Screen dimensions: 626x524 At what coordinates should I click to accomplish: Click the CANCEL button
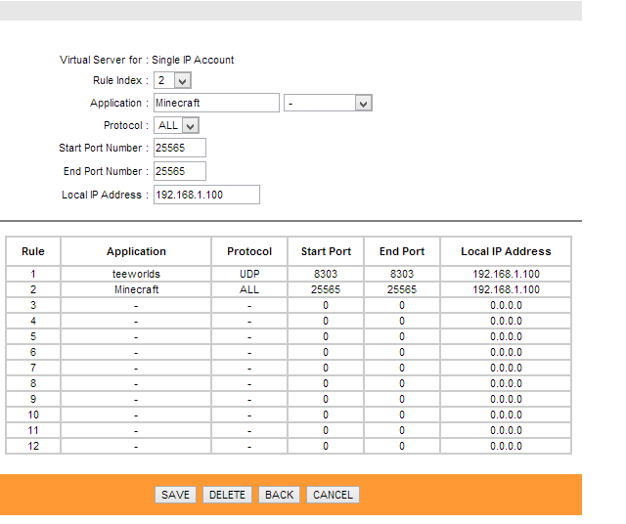click(333, 495)
